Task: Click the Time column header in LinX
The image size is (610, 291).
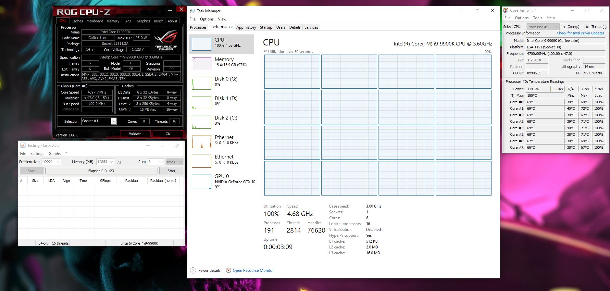Action: 83,181
